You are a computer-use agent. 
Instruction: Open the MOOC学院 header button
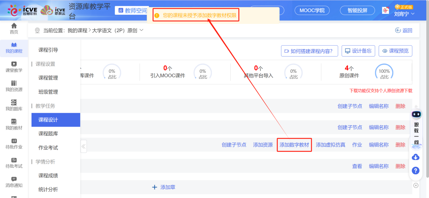312,10
